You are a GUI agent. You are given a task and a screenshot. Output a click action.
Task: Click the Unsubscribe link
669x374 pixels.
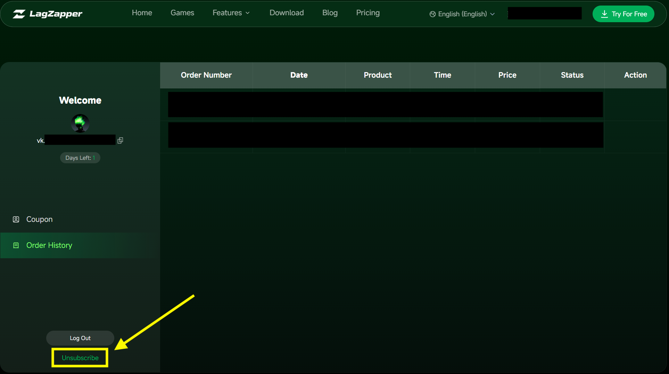(x=80, y=358)
